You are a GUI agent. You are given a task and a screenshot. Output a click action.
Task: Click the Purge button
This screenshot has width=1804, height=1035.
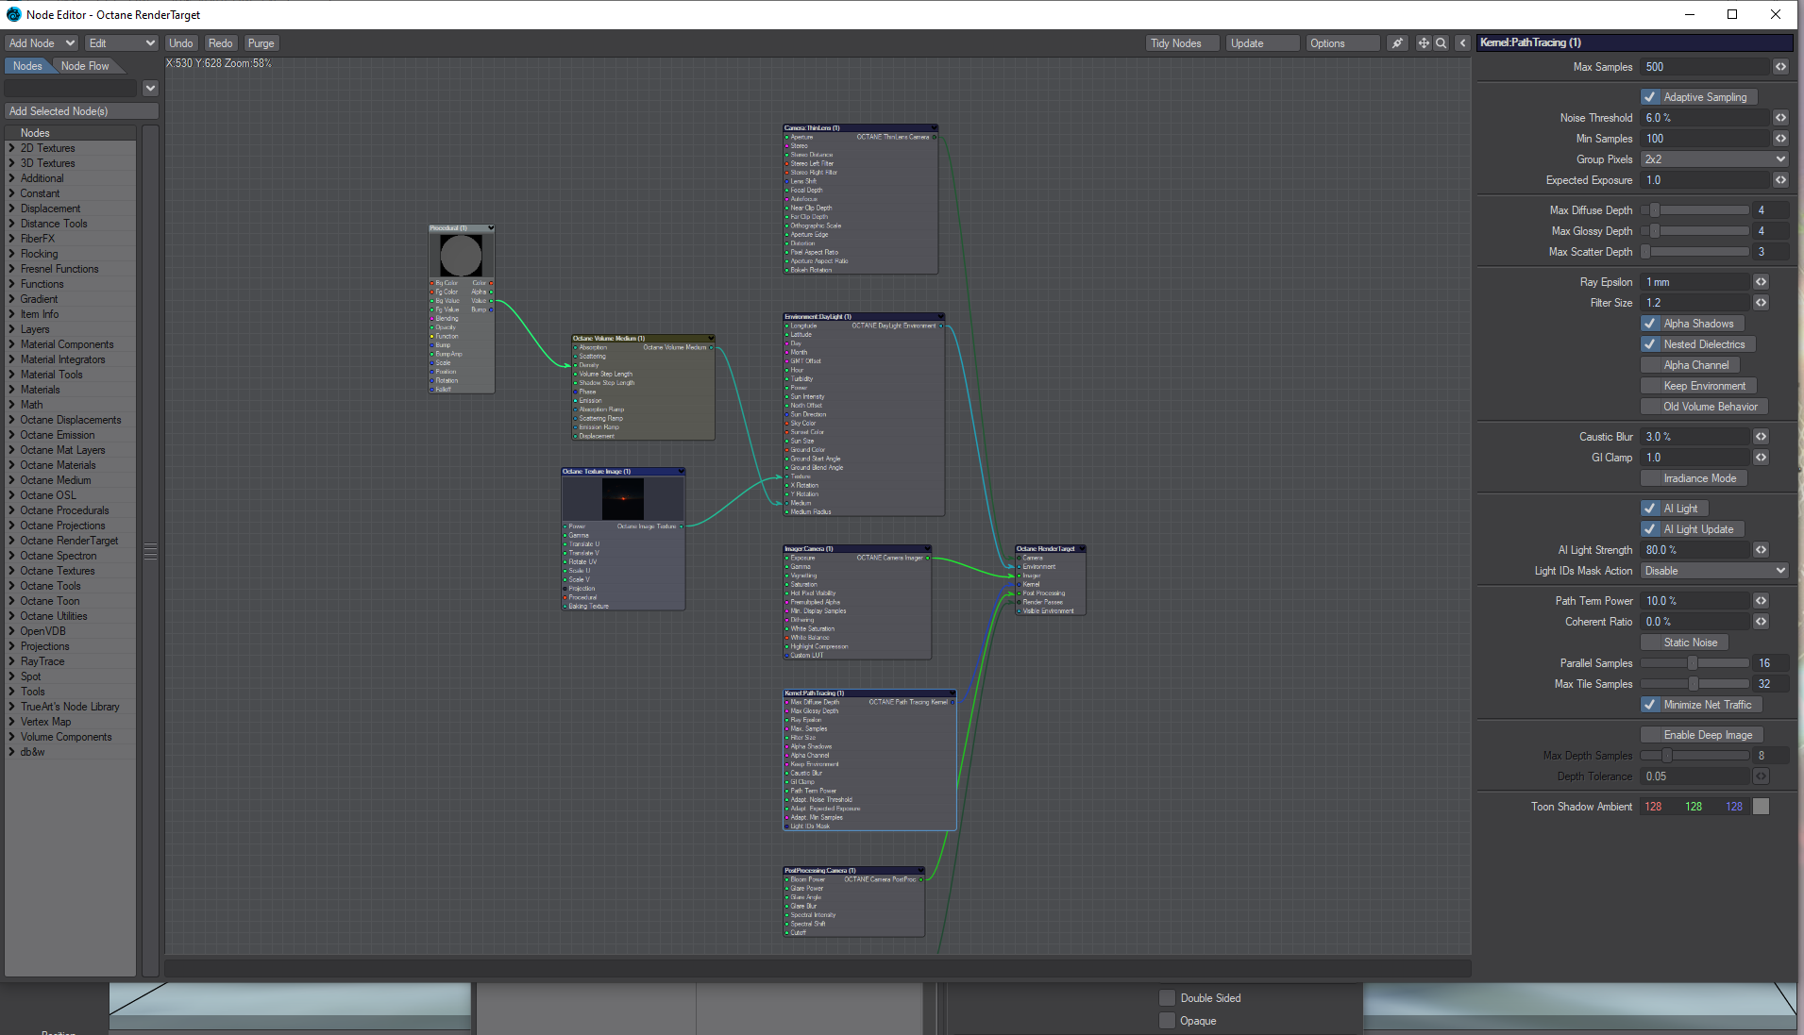pos(261,43)
